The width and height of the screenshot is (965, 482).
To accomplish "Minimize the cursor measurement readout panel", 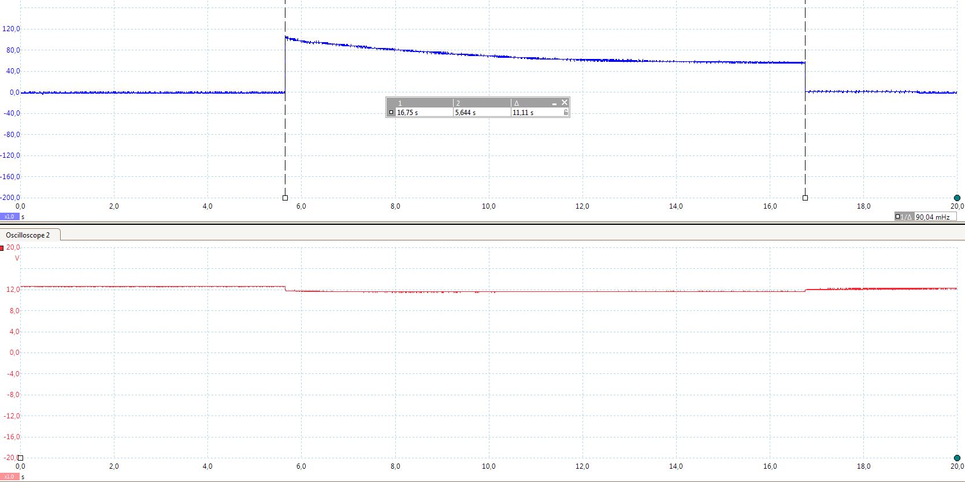I will point(554,103).
